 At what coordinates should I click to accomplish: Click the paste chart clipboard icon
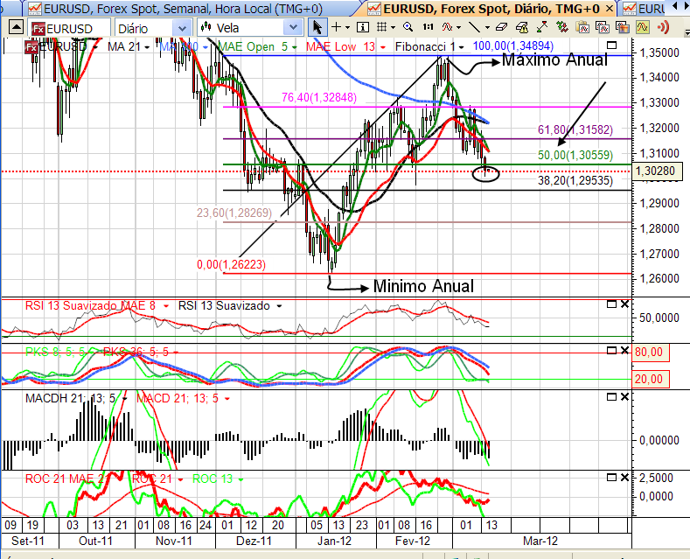pos(582,27)
